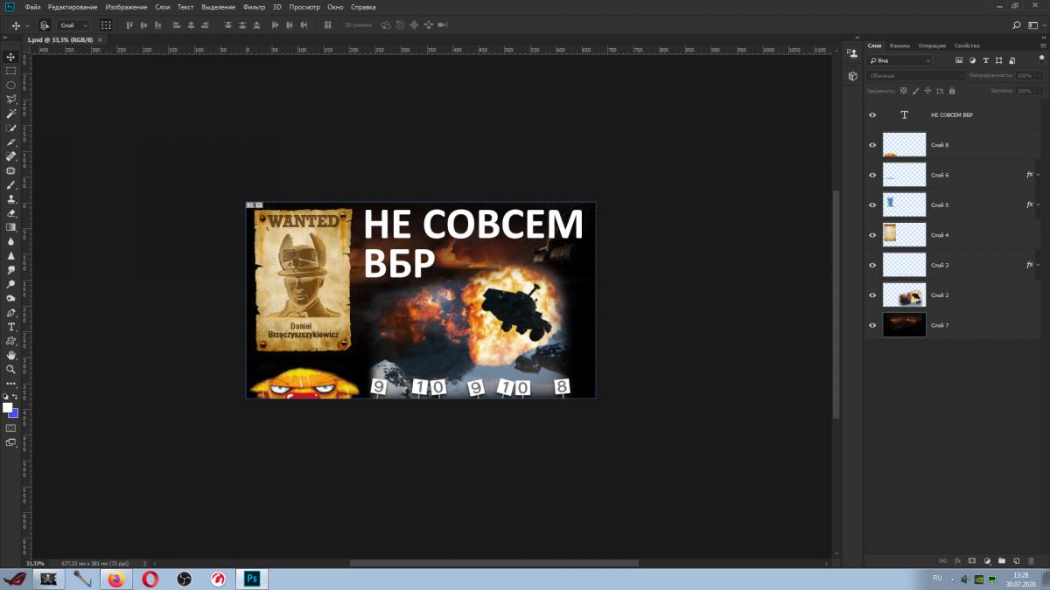Choose the Hand tool
This screenshot has height=590, width=1050.
tap(11, 355)
